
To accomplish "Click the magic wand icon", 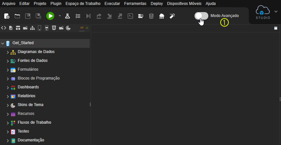I will pyautogui.click(x=172, y=16).
